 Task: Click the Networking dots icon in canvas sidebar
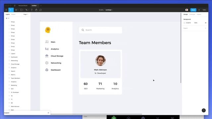[47, 63]
